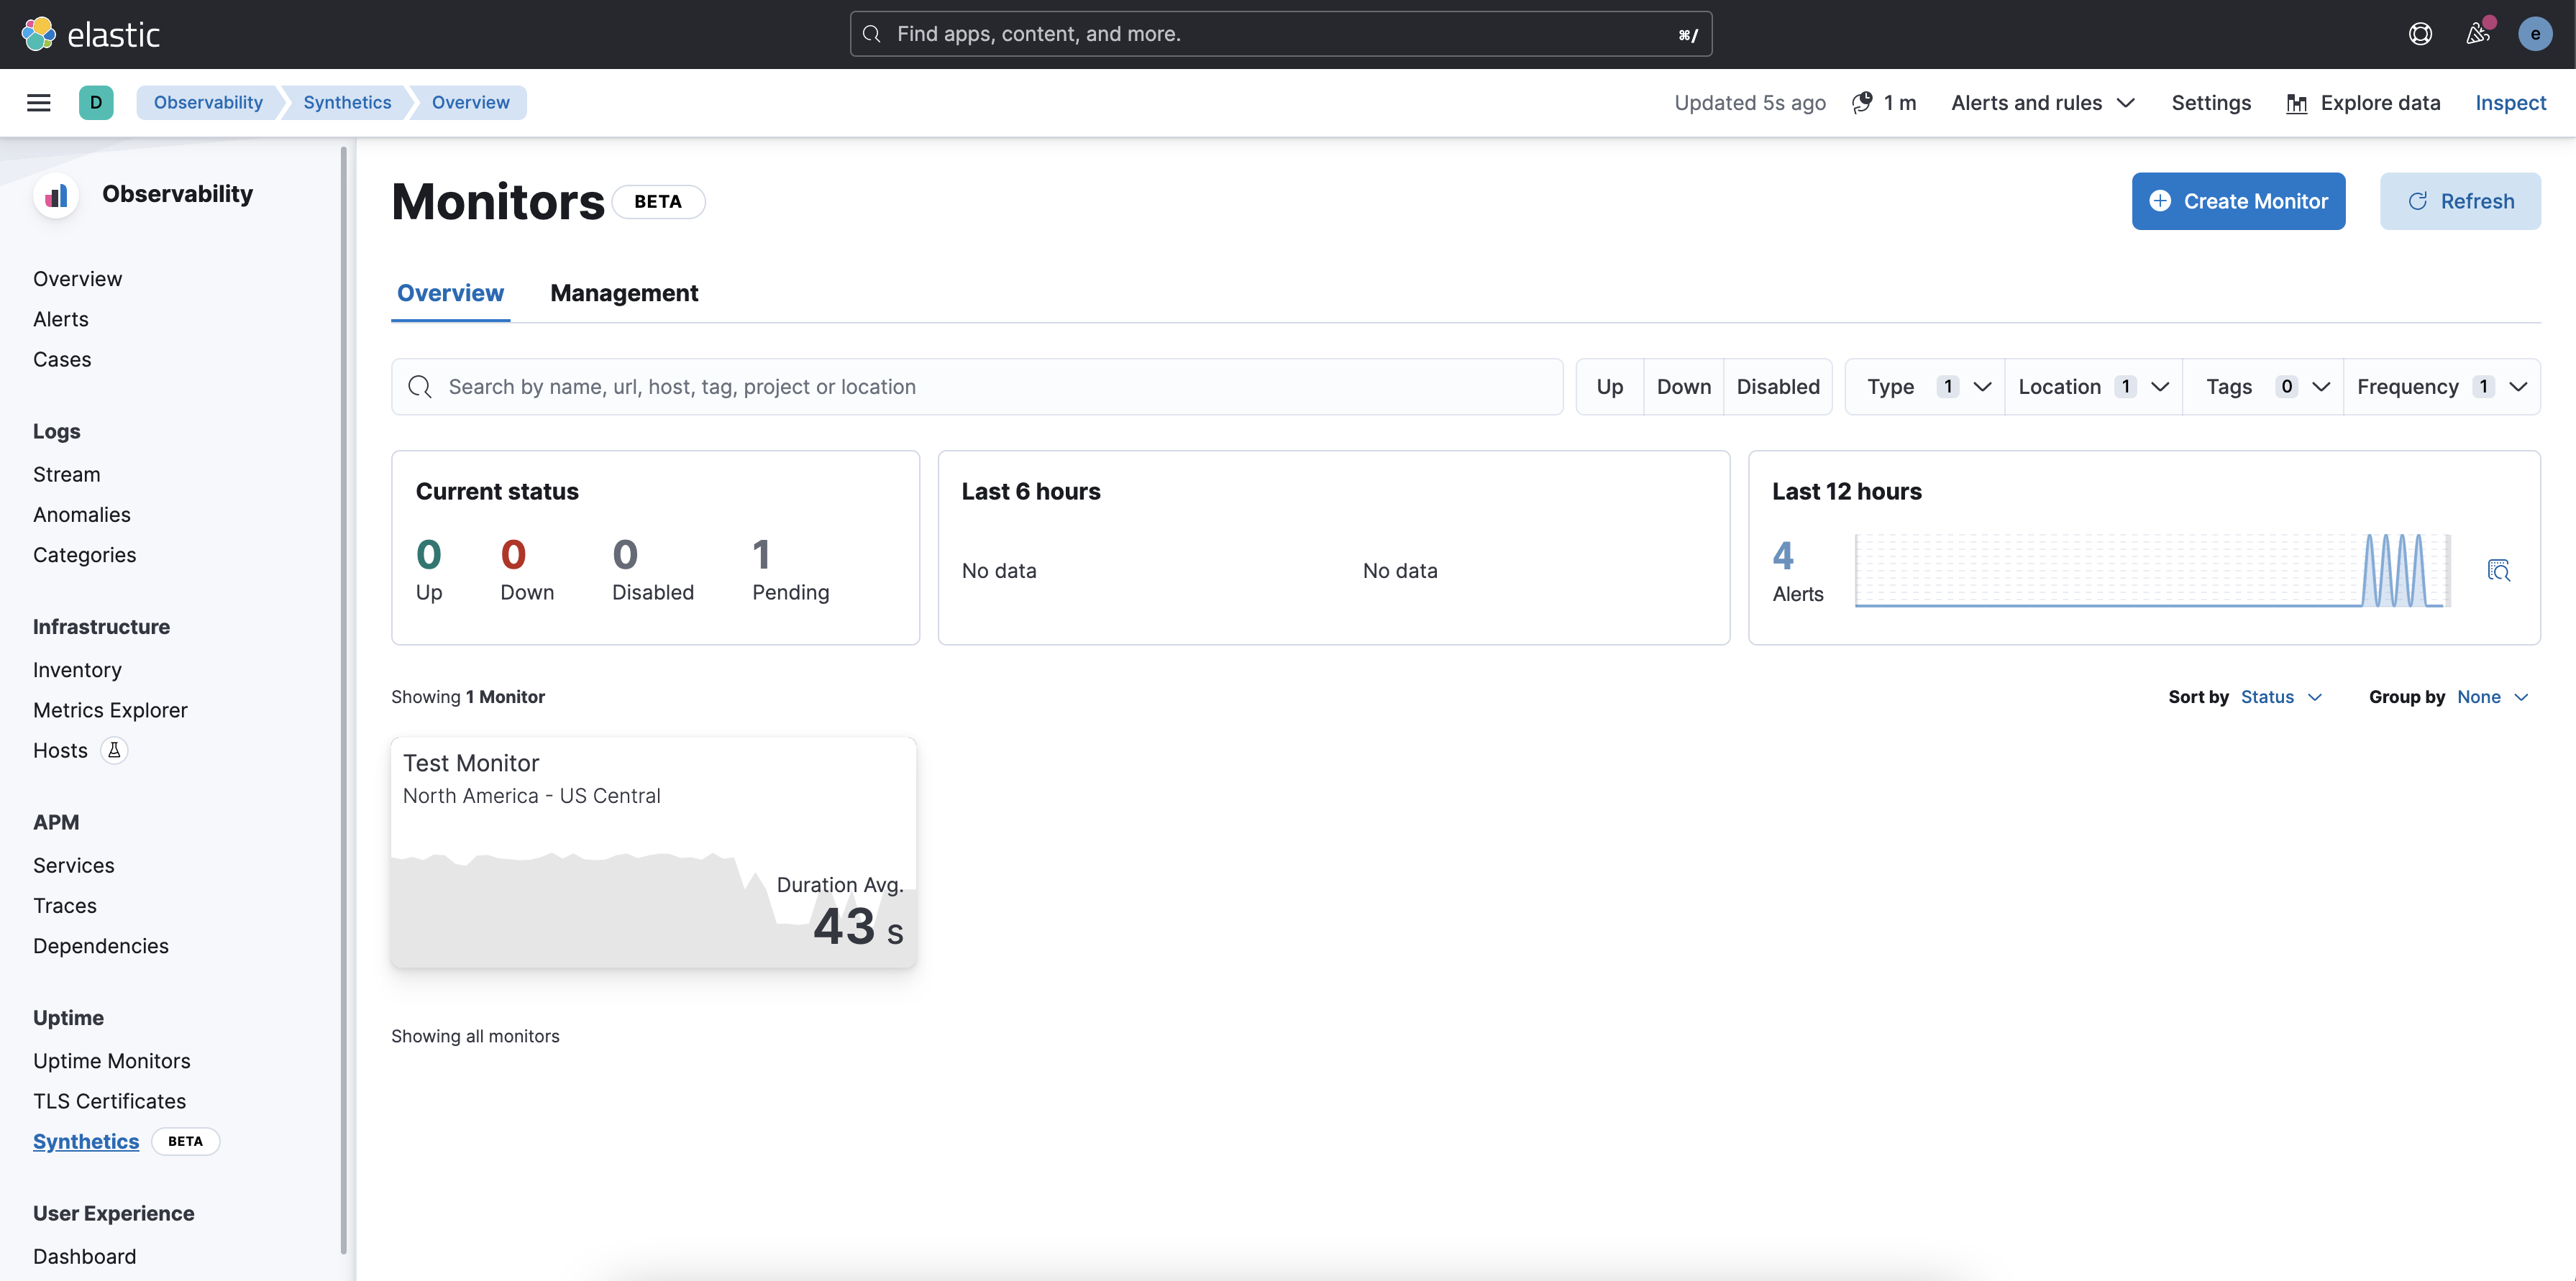Click the auto-refresh 1 m interval icon
This screenshot has width=2576, height=1281.
pyautogui.click(x=1862, y=103)
